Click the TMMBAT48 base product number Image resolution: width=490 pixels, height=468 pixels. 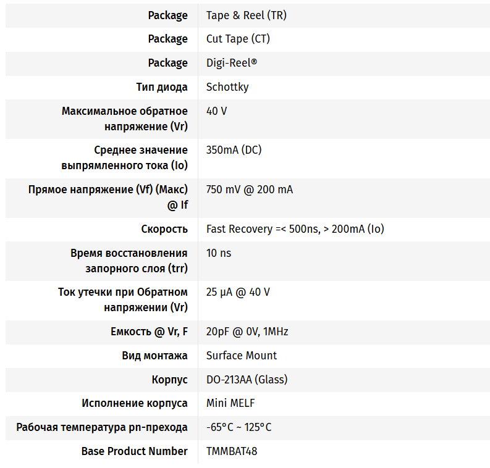pyautogui.click(x=232, y=451)
